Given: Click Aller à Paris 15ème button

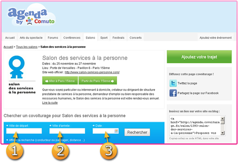Looking at the screenshot, I should (x=60, y=80).
